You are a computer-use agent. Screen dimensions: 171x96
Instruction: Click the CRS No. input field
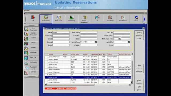pos(122,33)
